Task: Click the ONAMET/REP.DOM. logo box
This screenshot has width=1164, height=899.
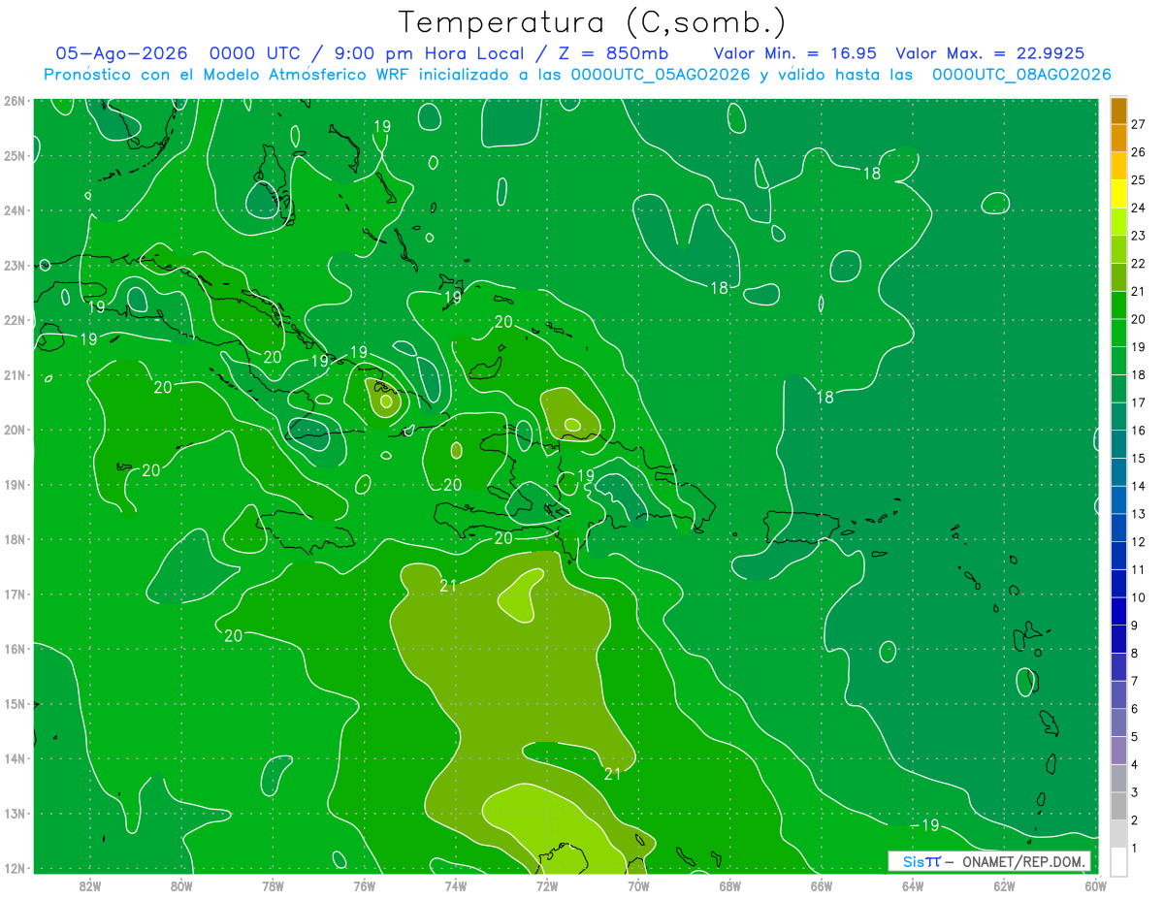Action: click(x=989, y=861)
